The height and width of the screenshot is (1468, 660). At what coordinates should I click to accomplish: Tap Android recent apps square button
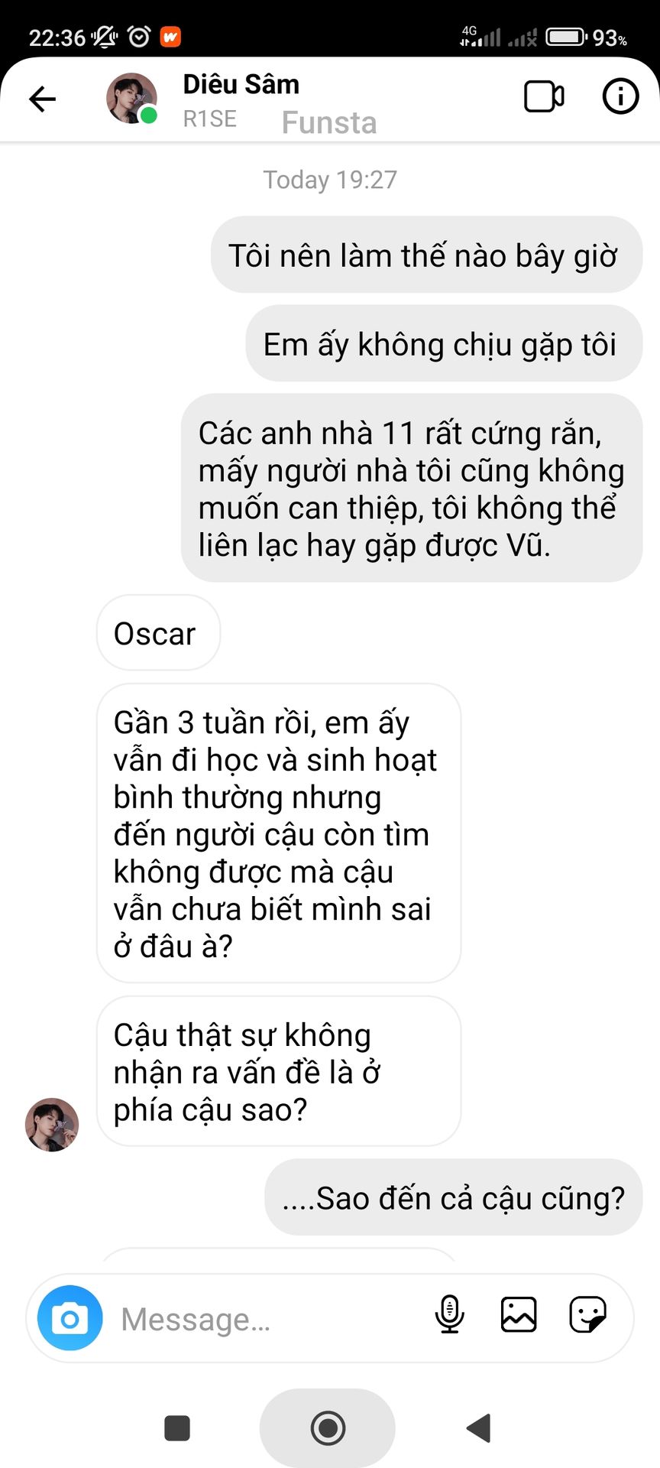177,1427
